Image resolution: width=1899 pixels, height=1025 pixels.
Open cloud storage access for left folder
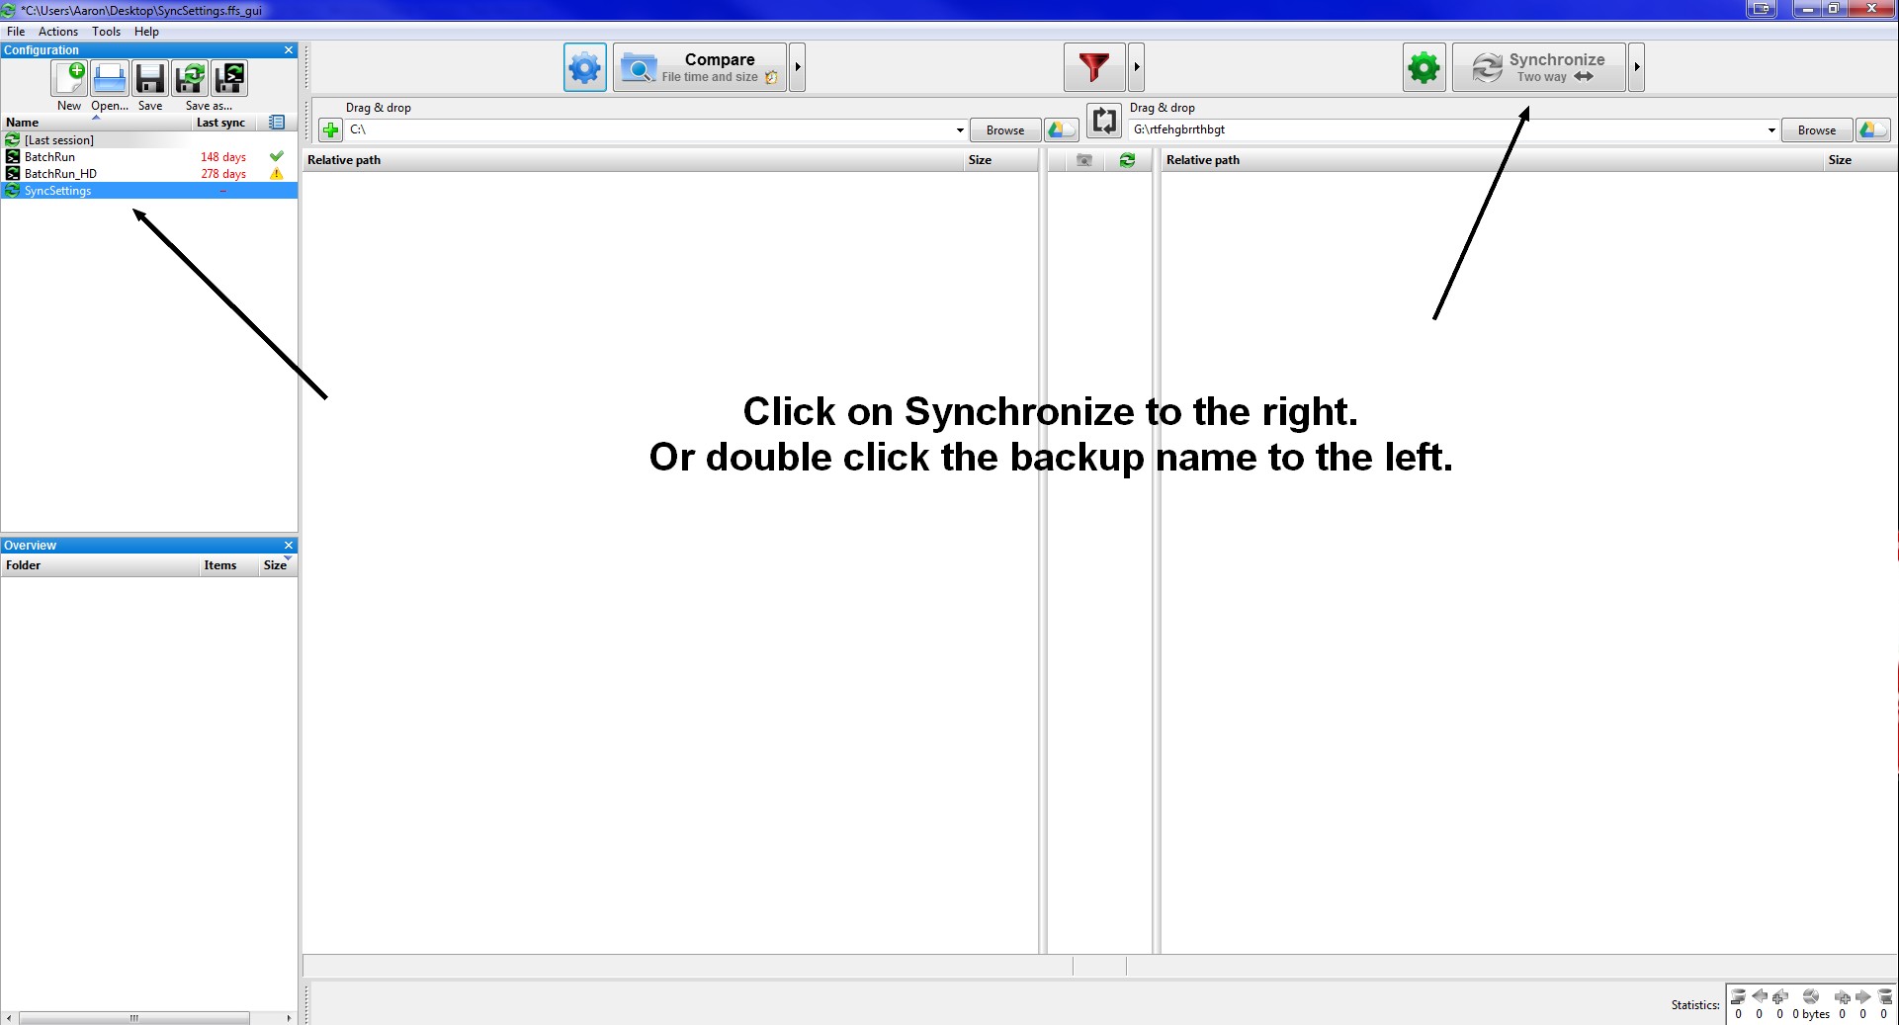click(1062, 130)
